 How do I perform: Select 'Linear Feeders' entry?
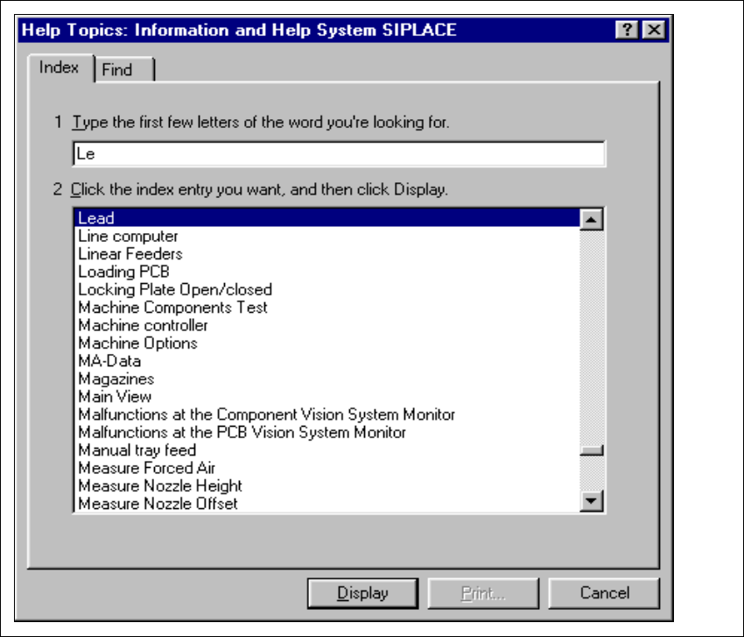point(327,253)
